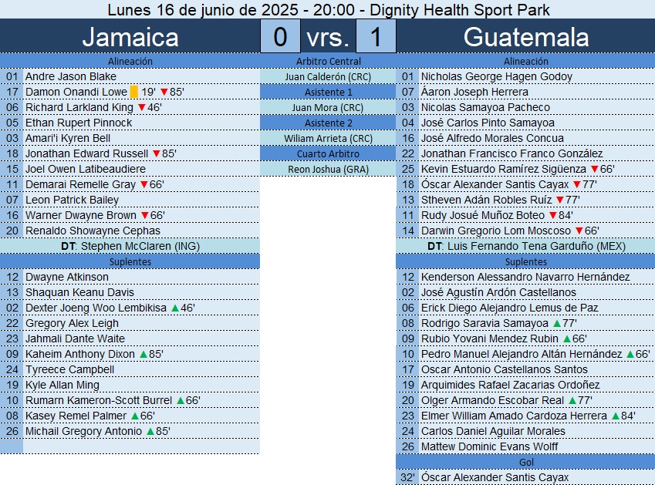This screenshot has width=655, height=485.
Task: Click referee name Juan Calderón (CRC)
Action: pyautogui.click(x=328, y=77)
